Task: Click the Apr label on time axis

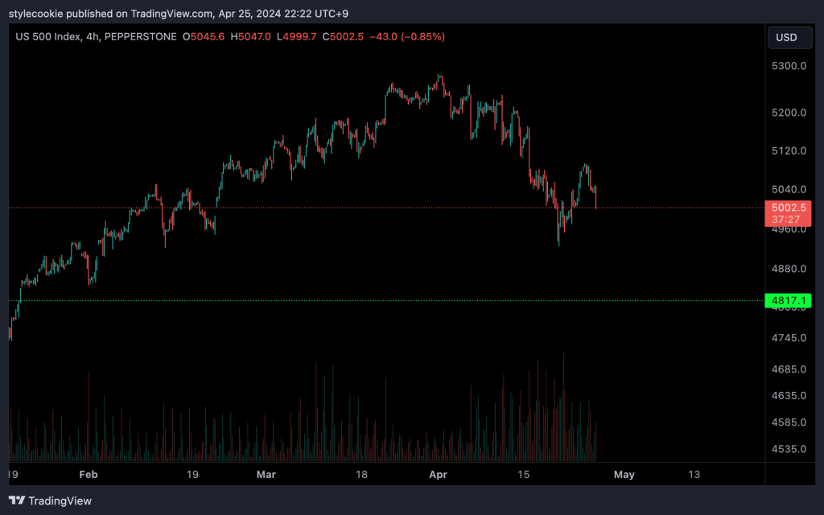Action: coord(439,475)
